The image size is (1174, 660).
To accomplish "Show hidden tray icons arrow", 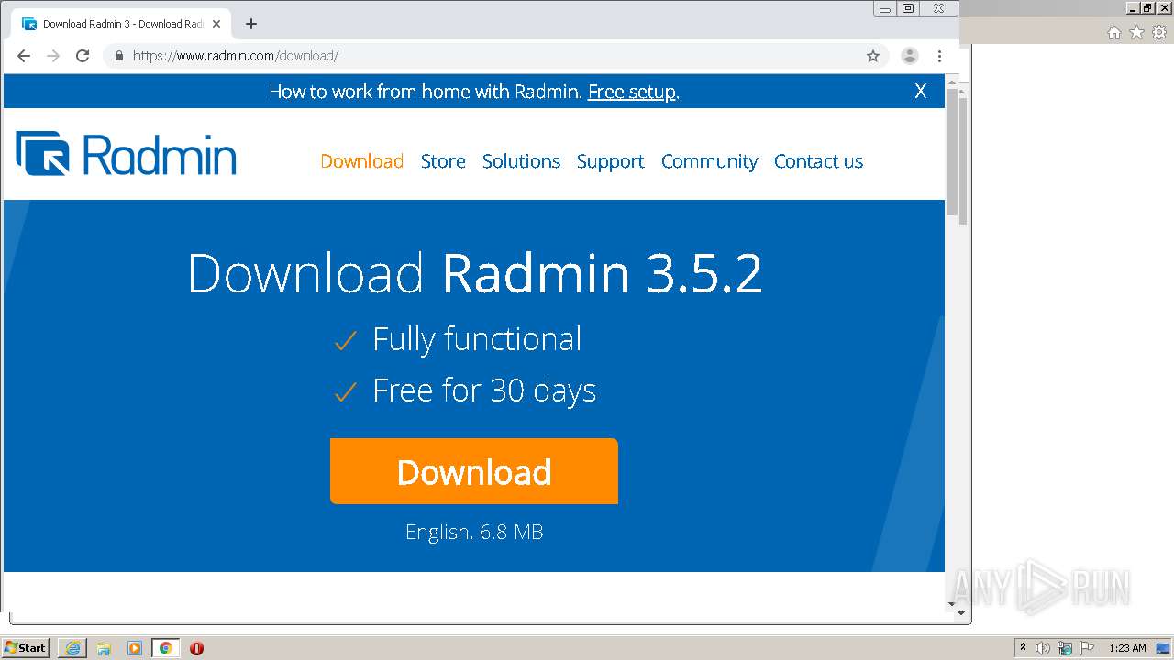I will (1023, 647).
